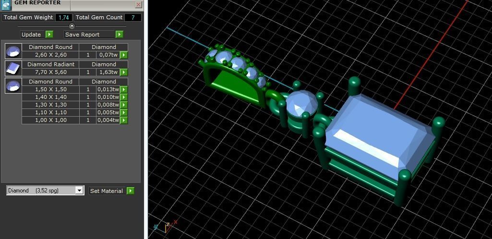Click the Gem Reporter panel icon
The height and width of the screenshot is (239, 492).
[x=6, y=5]
